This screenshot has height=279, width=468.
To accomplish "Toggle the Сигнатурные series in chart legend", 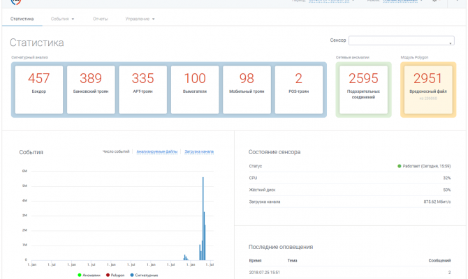I will click(x=144, y=275).
